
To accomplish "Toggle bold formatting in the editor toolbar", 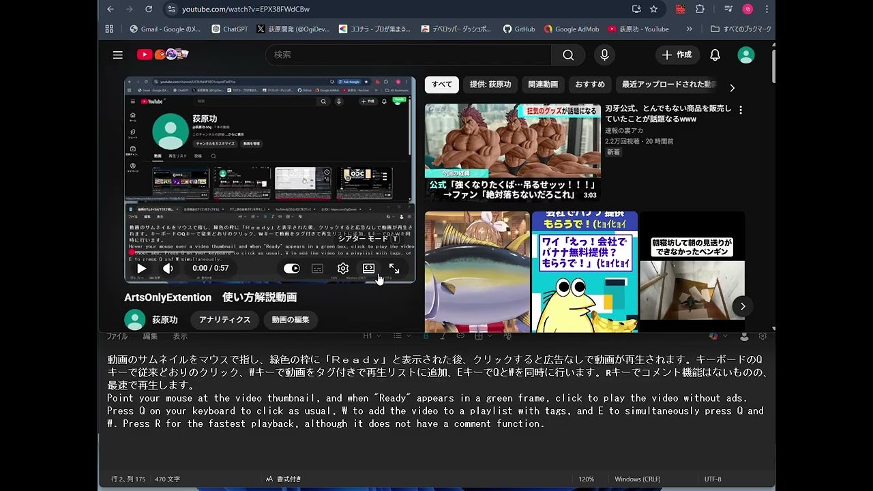I will coord(426,336).
